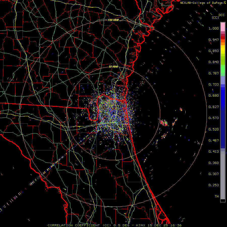
Task: Click the 0.467 scale value
Action: (x=214, y=140)
